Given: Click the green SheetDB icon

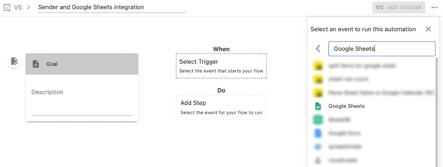Looking at the screenshot, I should coord(318,120).
